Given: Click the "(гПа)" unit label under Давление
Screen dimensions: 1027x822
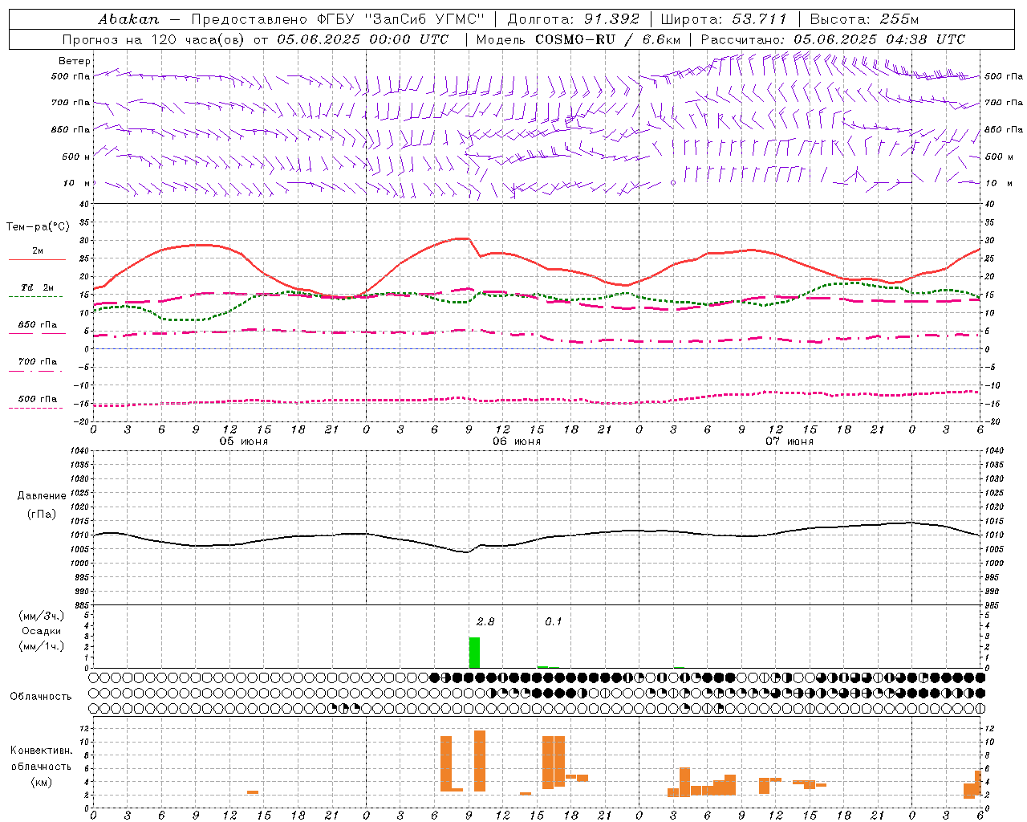Looking at the screenshot, I should 42,514.
